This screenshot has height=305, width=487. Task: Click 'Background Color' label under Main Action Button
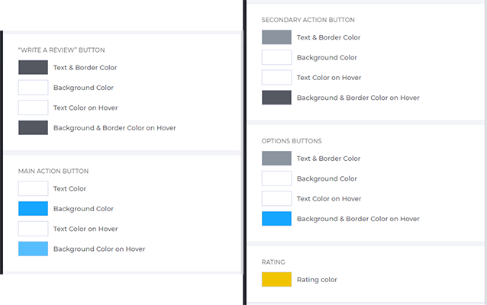click(x=83, y=208)
